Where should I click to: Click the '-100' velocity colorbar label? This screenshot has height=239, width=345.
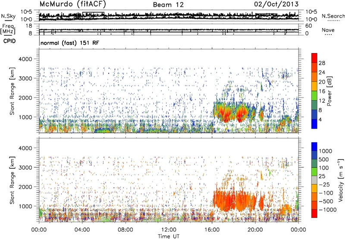click(x=326, y=193)
